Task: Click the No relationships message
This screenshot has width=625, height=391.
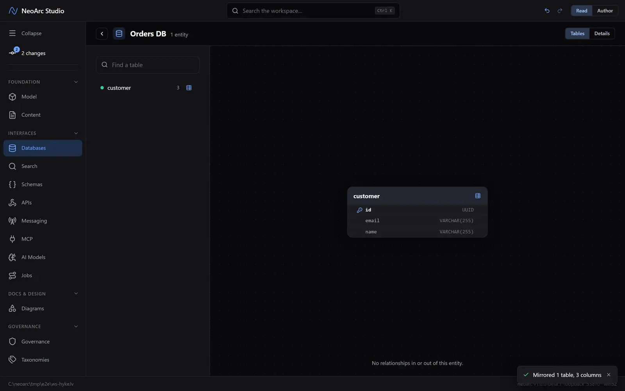Action: (x=418, y=363)
